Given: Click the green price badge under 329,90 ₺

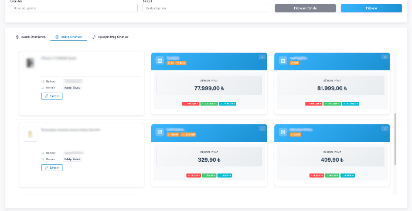Looking at the screenshot, I should tap(209, 175).
